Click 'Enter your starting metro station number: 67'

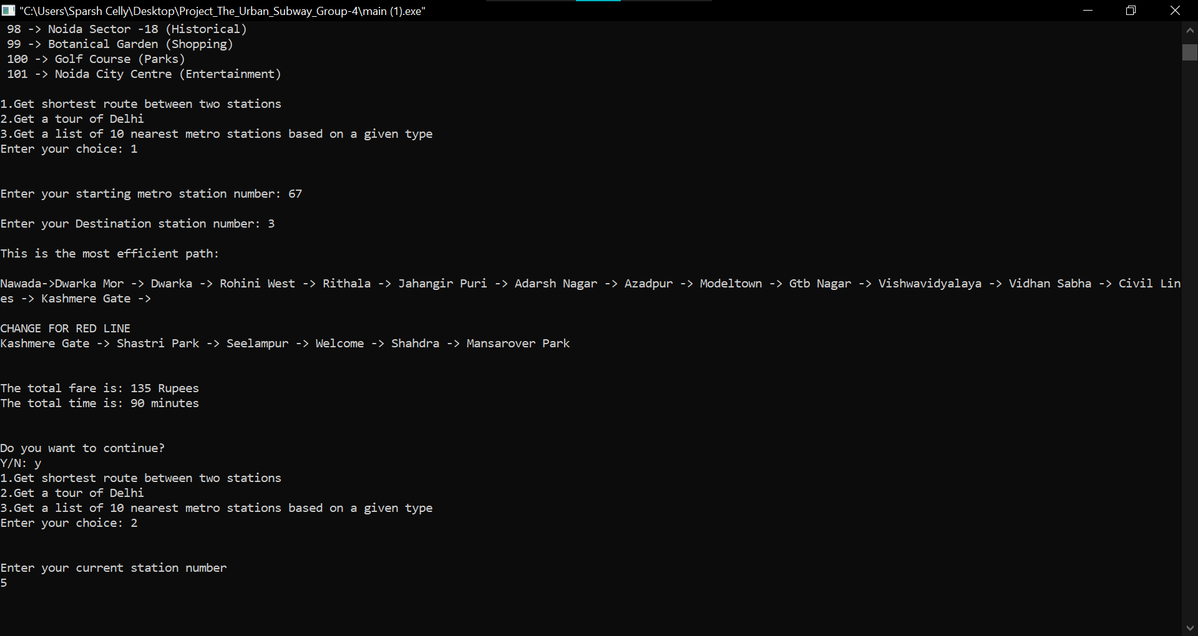pyautogui.click(x=151, y=194)
